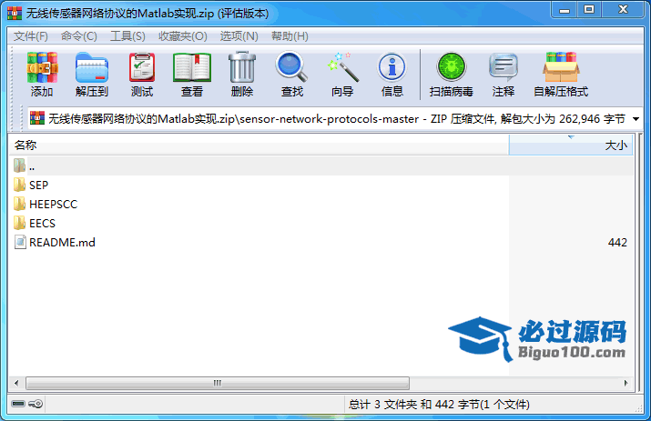Click the Test (测试) archive icon
651x421 pixels.
coord(142,67)
